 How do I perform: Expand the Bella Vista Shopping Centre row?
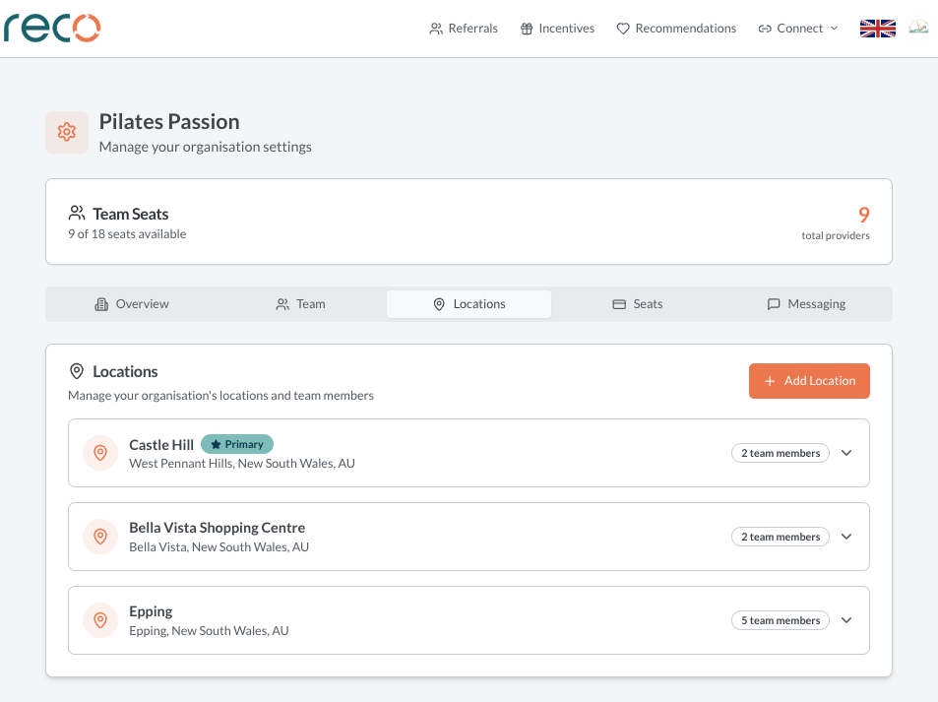pos(846,537)
